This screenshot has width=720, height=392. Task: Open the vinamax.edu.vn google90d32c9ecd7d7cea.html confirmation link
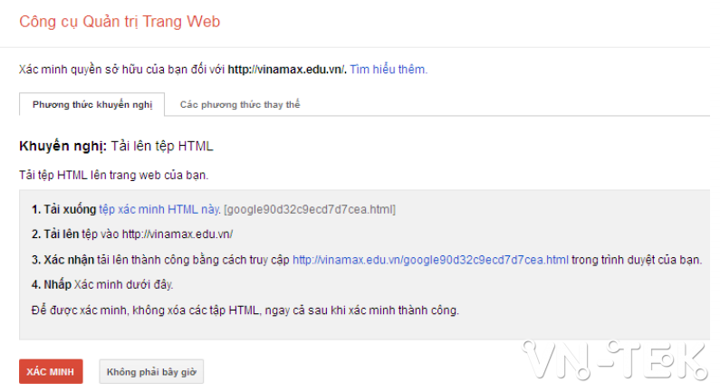pyautogui.click(x=430, y=260)
